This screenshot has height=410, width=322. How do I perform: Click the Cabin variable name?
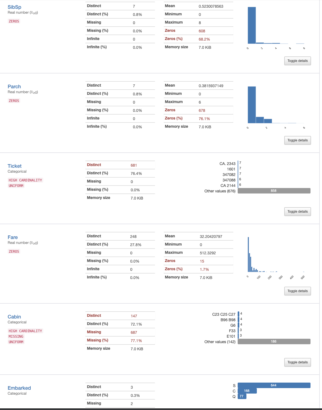14,317
